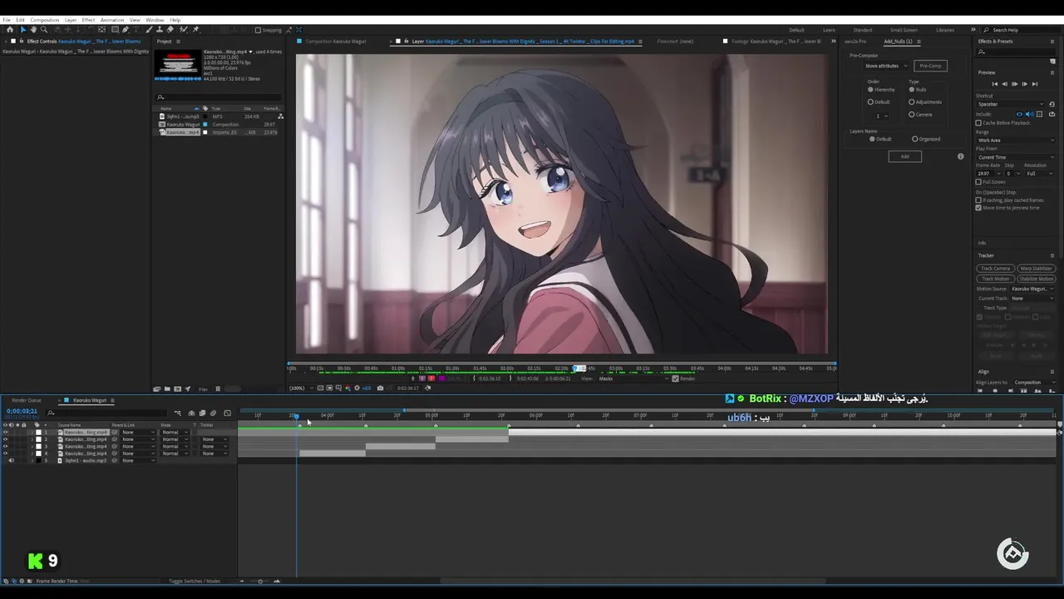The height and width of the screenshot is (599, 1064).
Task: Select the Selection arrow tool
Action: pyautogui.click(x=23, y=30)
